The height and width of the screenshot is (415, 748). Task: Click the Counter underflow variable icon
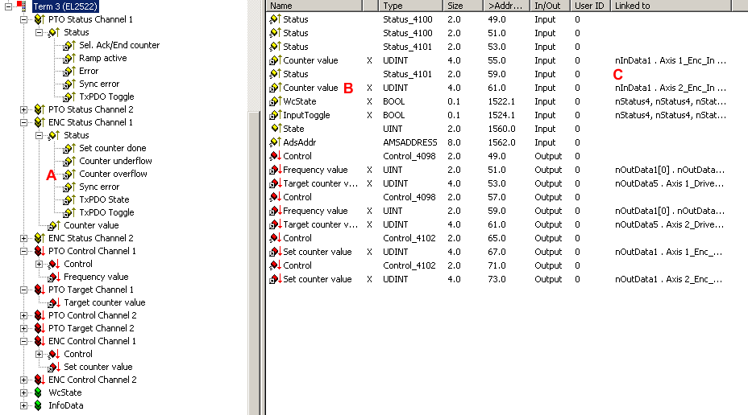[x=69, y=161]
